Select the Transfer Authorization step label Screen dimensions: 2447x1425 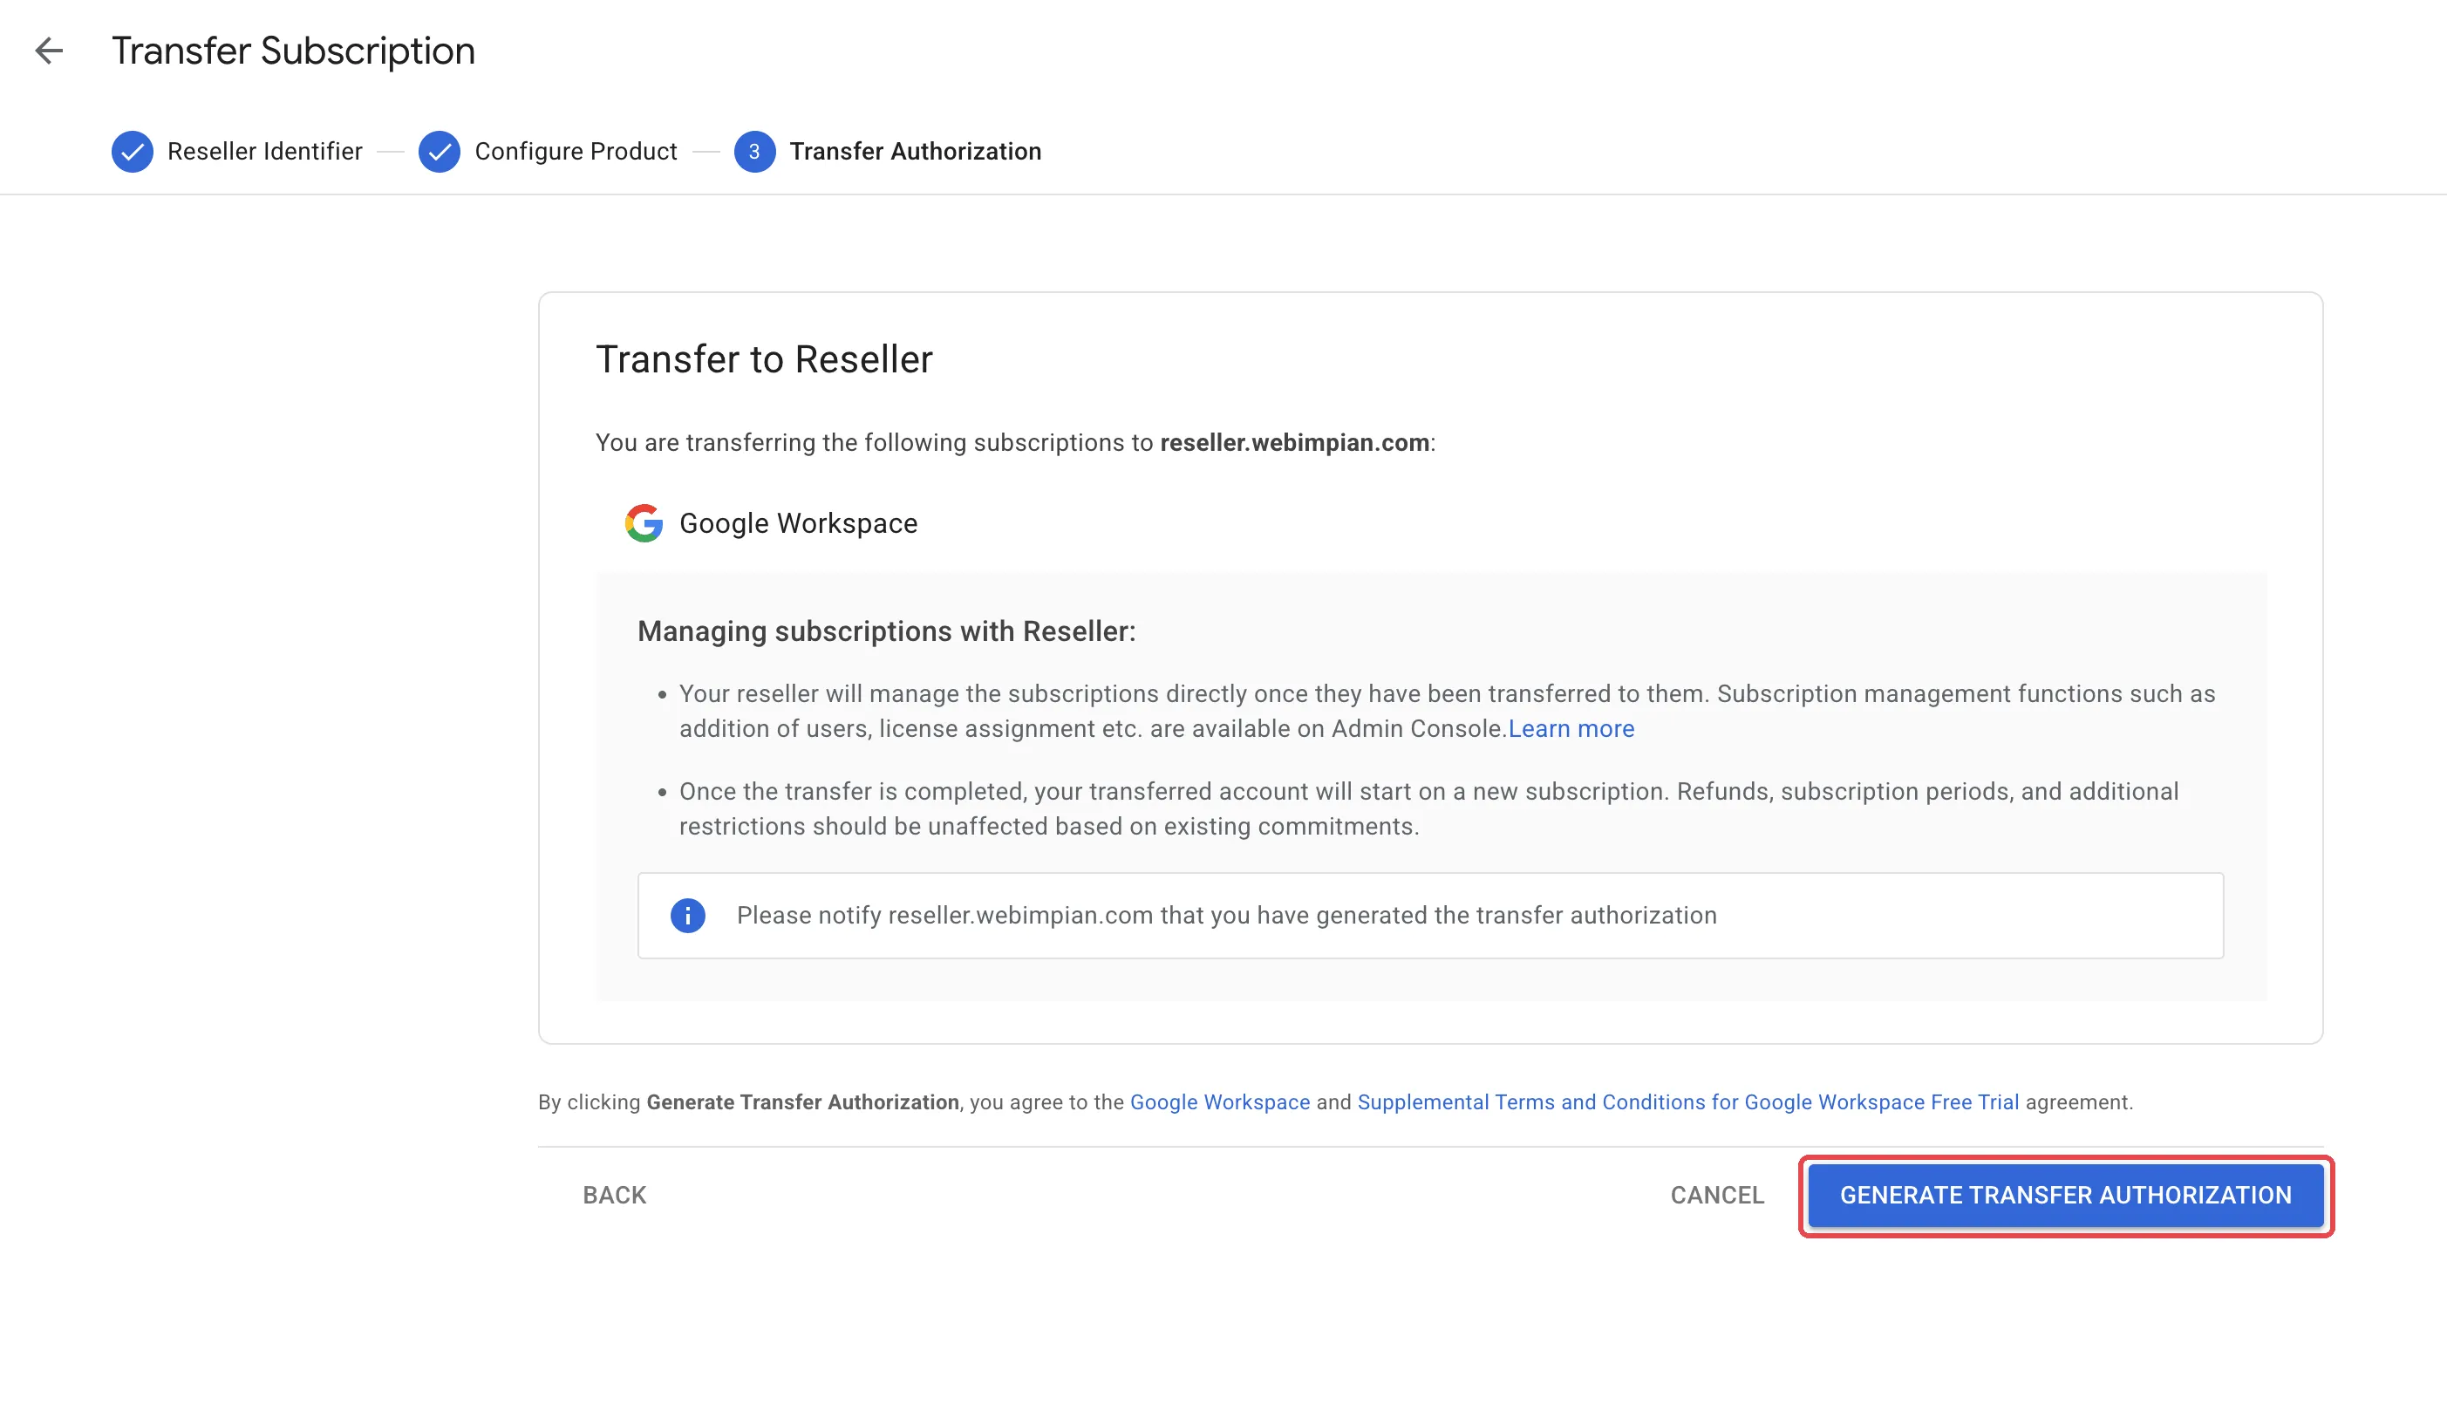point(915,152)
